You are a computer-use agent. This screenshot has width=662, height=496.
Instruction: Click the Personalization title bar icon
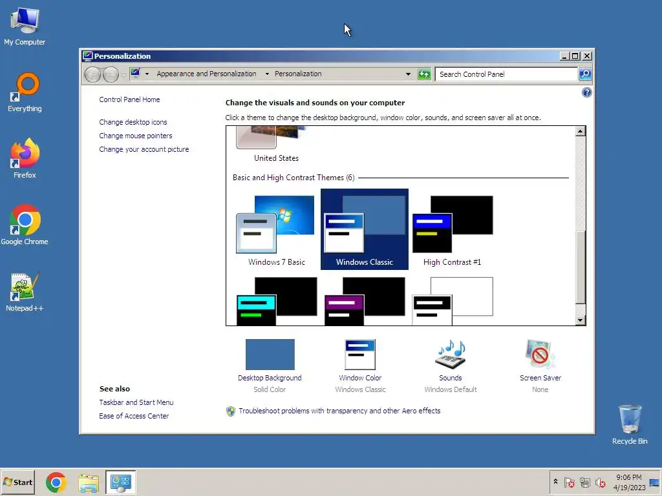[87, 56]
